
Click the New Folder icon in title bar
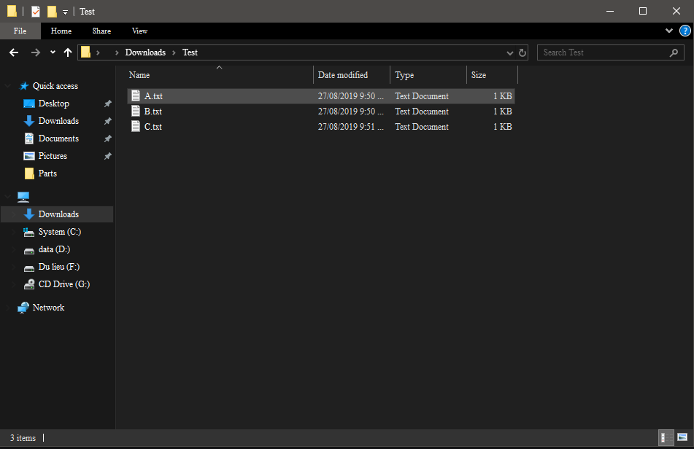click(52, 12)
